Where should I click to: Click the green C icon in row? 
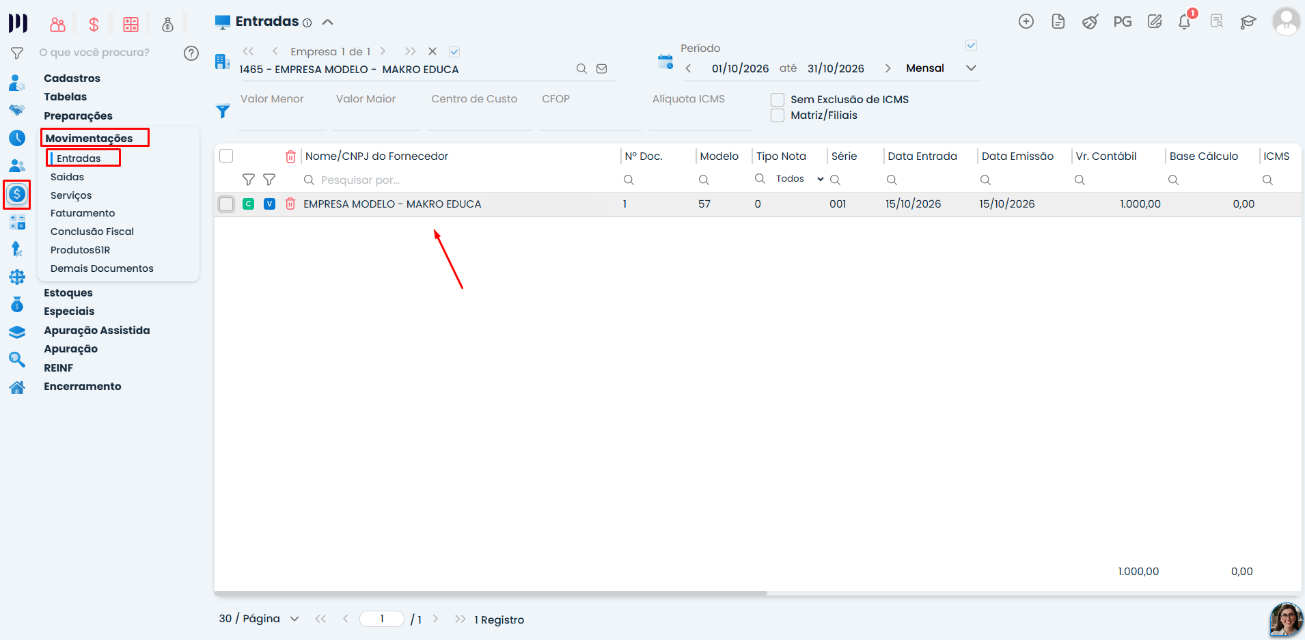click(249, 204)
